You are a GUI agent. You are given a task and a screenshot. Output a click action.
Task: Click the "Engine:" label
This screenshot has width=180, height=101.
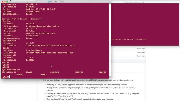coord(7,21)
